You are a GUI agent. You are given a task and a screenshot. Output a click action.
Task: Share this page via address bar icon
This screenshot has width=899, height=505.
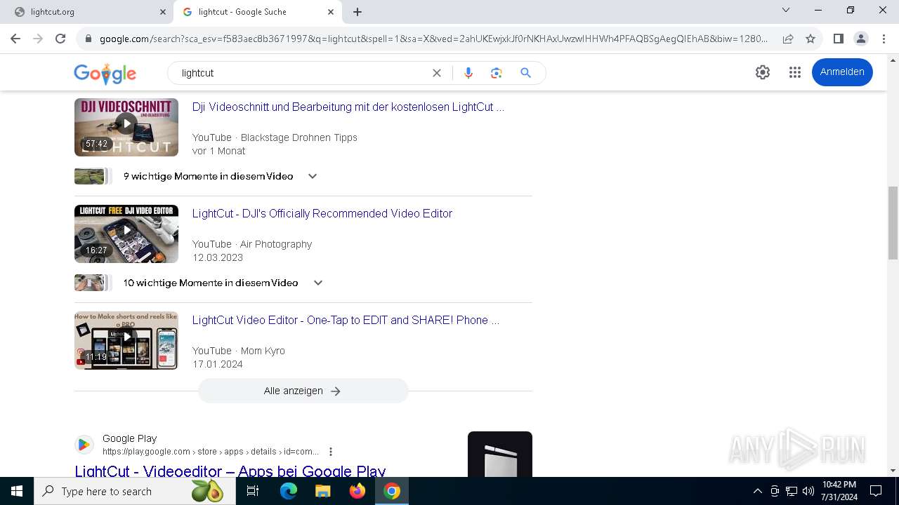[788, 39]
